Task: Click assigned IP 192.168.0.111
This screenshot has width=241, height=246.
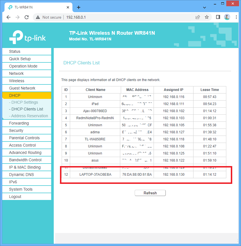Action: 174,104
